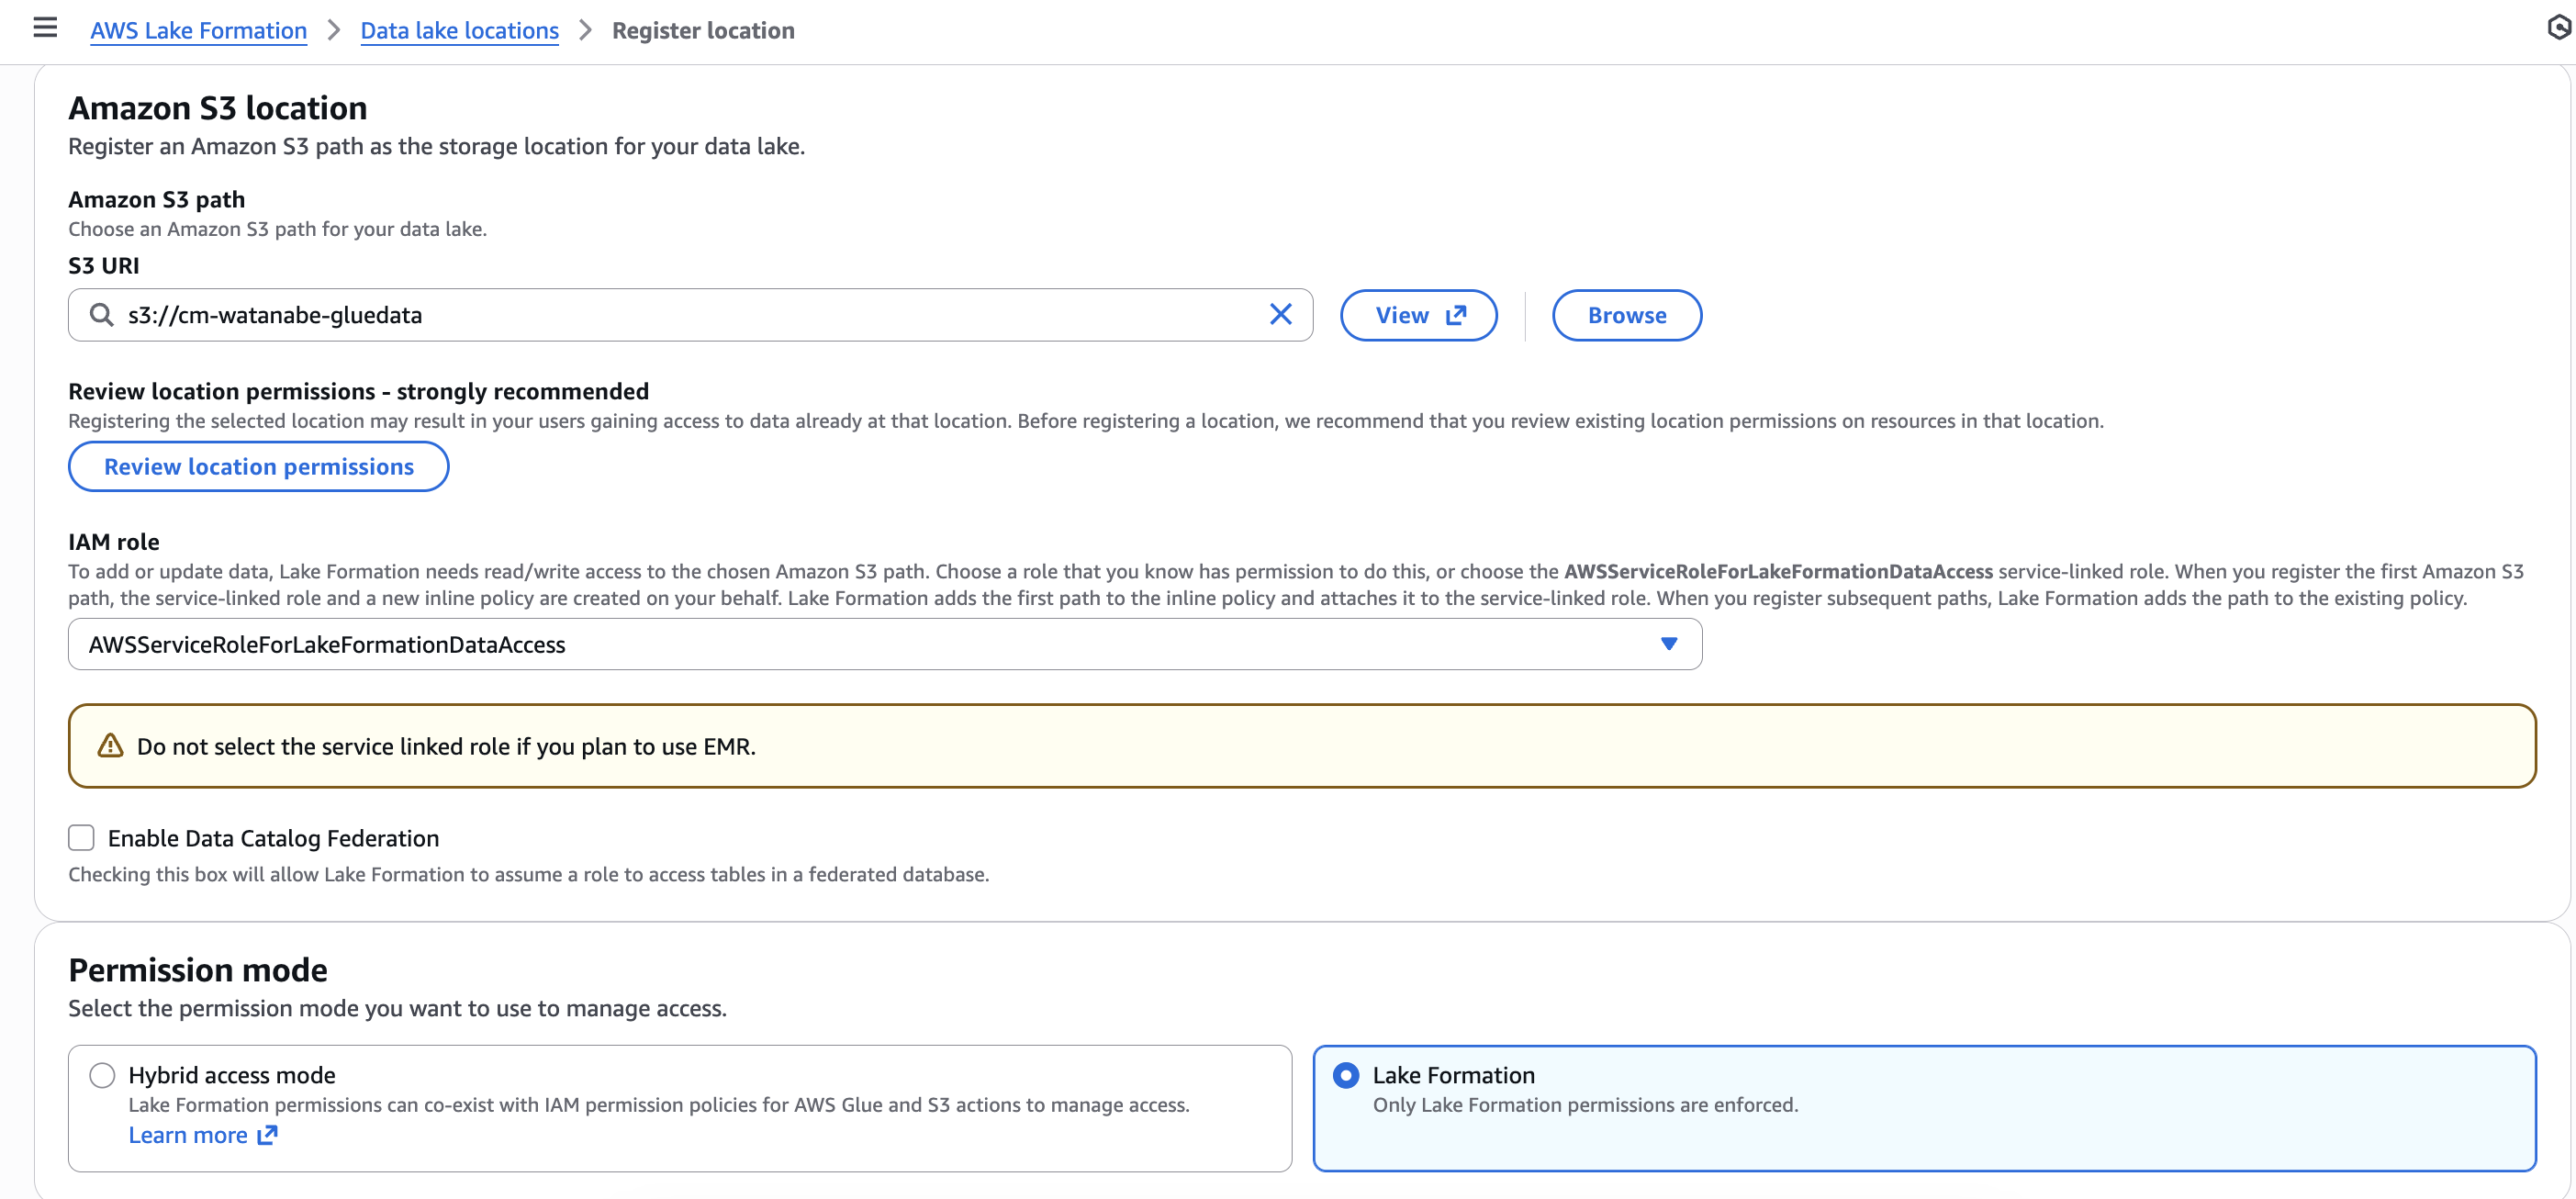Click breadcrumb chevron after AWS Lake Formation
Viewport: 2576px width, 1199px height.
(334, 31)
